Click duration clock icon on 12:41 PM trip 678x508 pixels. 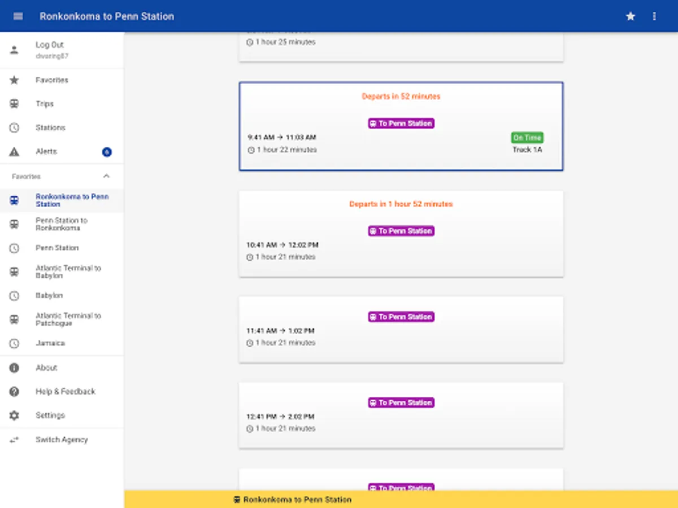250,429
